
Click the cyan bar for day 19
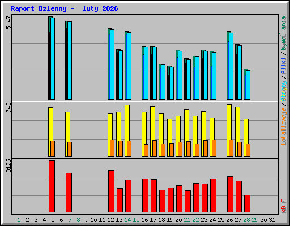click(x=172, y=83)
